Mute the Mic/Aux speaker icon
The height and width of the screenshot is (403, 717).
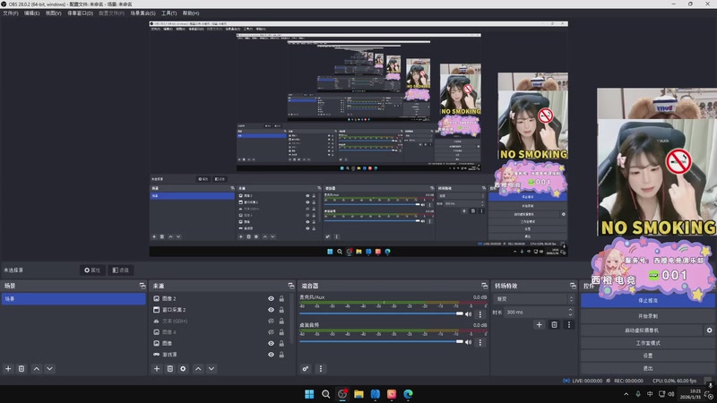(468, 314)
